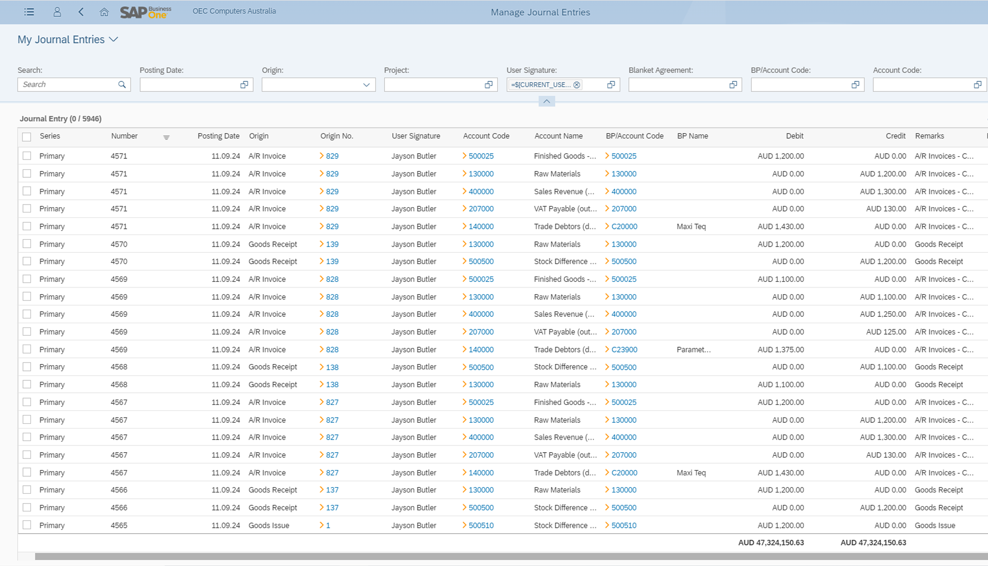Expand the My Journal Entries view dropdown
This screenshot has height=566, width=988.
[x=114, y=39]
